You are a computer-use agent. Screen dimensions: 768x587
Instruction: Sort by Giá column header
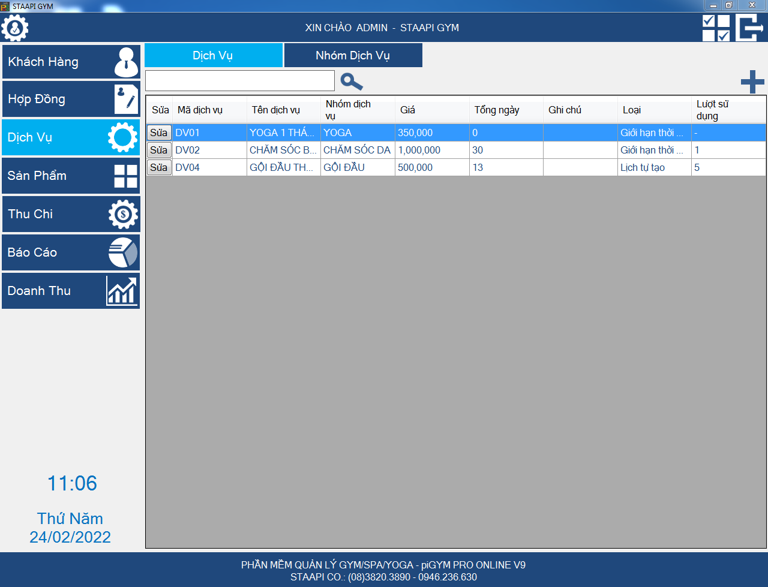point(431,110)
